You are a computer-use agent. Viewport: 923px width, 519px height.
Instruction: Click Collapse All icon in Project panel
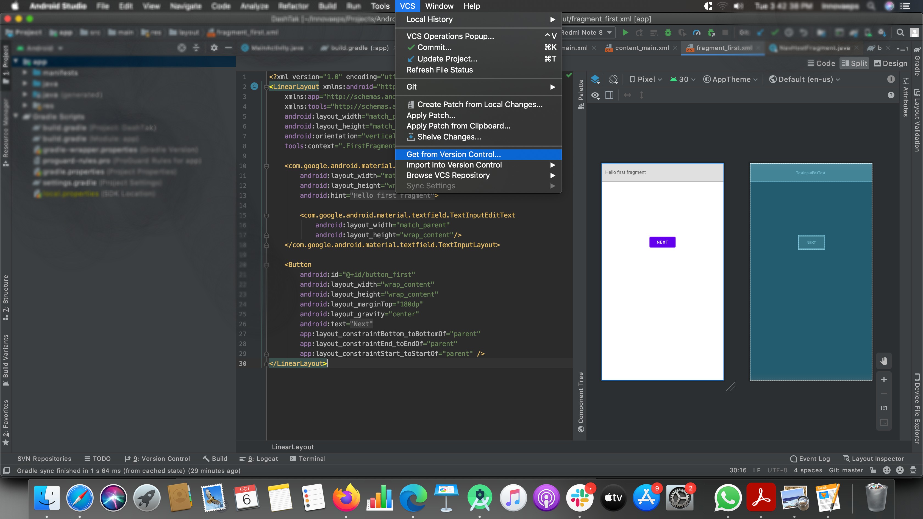[x=196, y=48]
